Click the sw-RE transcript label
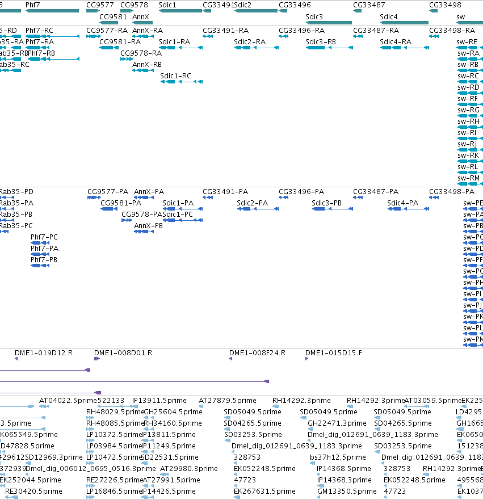 (x=467, y=42)
